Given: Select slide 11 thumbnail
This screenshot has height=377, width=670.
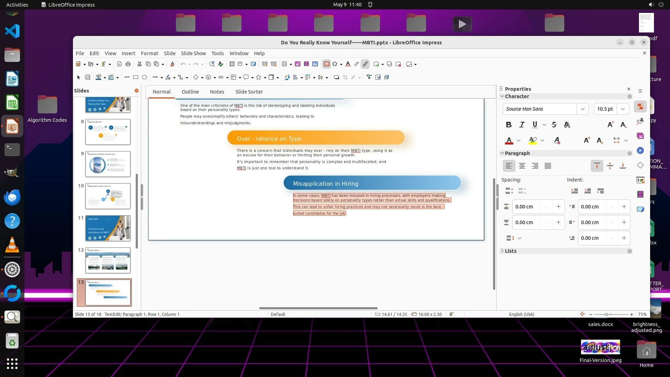Looking at the screenshot, I should pyautogui.click(x=108, y=228).
